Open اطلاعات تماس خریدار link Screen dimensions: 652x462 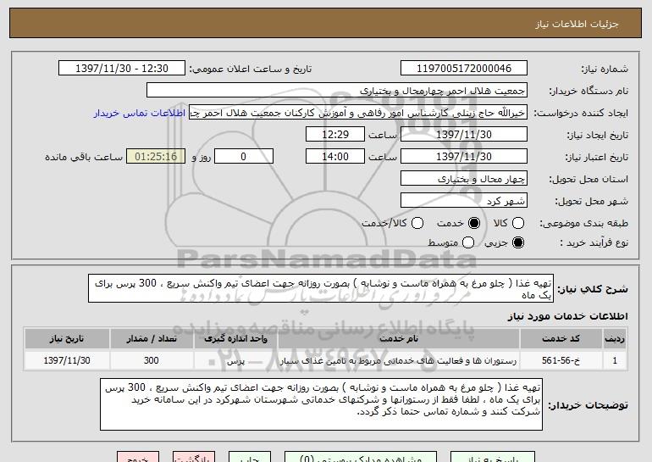[x=140, y=113]
